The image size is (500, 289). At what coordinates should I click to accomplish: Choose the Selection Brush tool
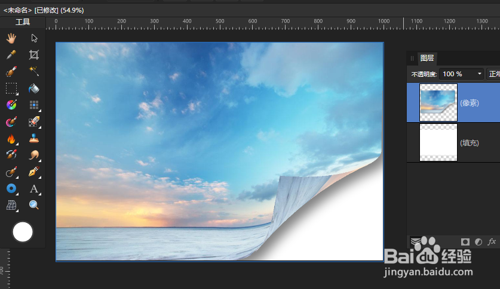[11, 72]
